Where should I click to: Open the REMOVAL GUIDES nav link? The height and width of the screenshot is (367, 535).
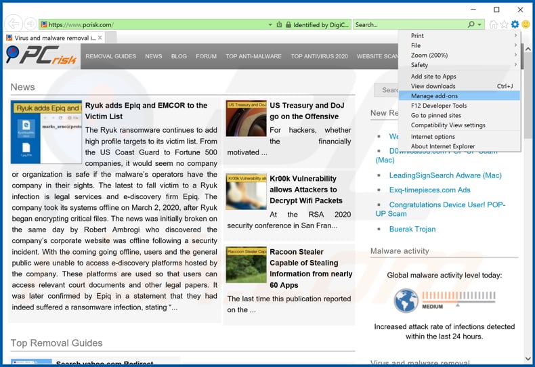110,57
